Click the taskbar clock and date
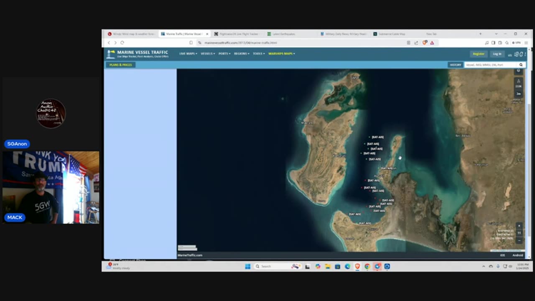This screenshot has height=301, width=535. [x=523, y=266]
